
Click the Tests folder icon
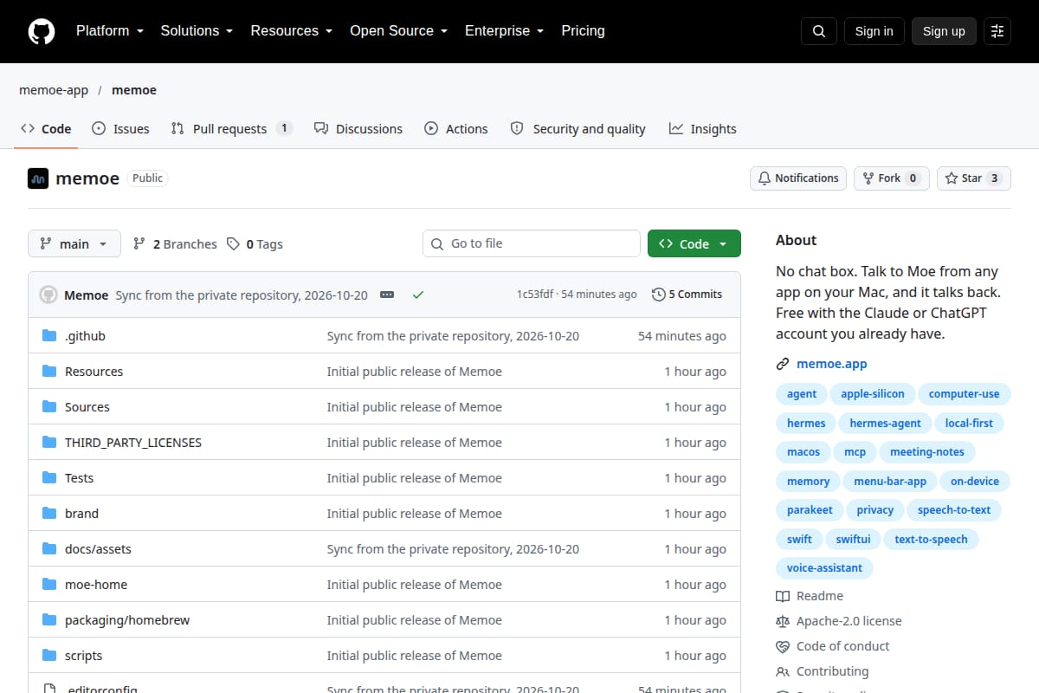49,478
